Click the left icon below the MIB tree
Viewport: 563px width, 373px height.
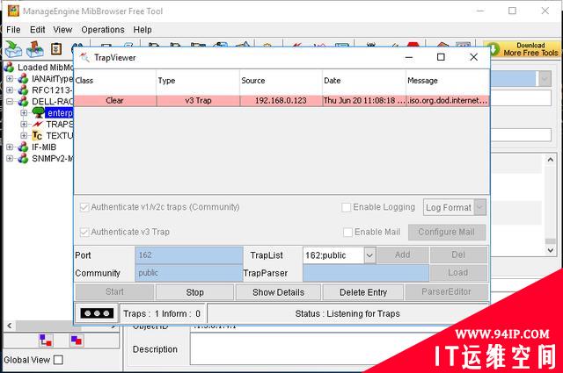click(46, 341)
